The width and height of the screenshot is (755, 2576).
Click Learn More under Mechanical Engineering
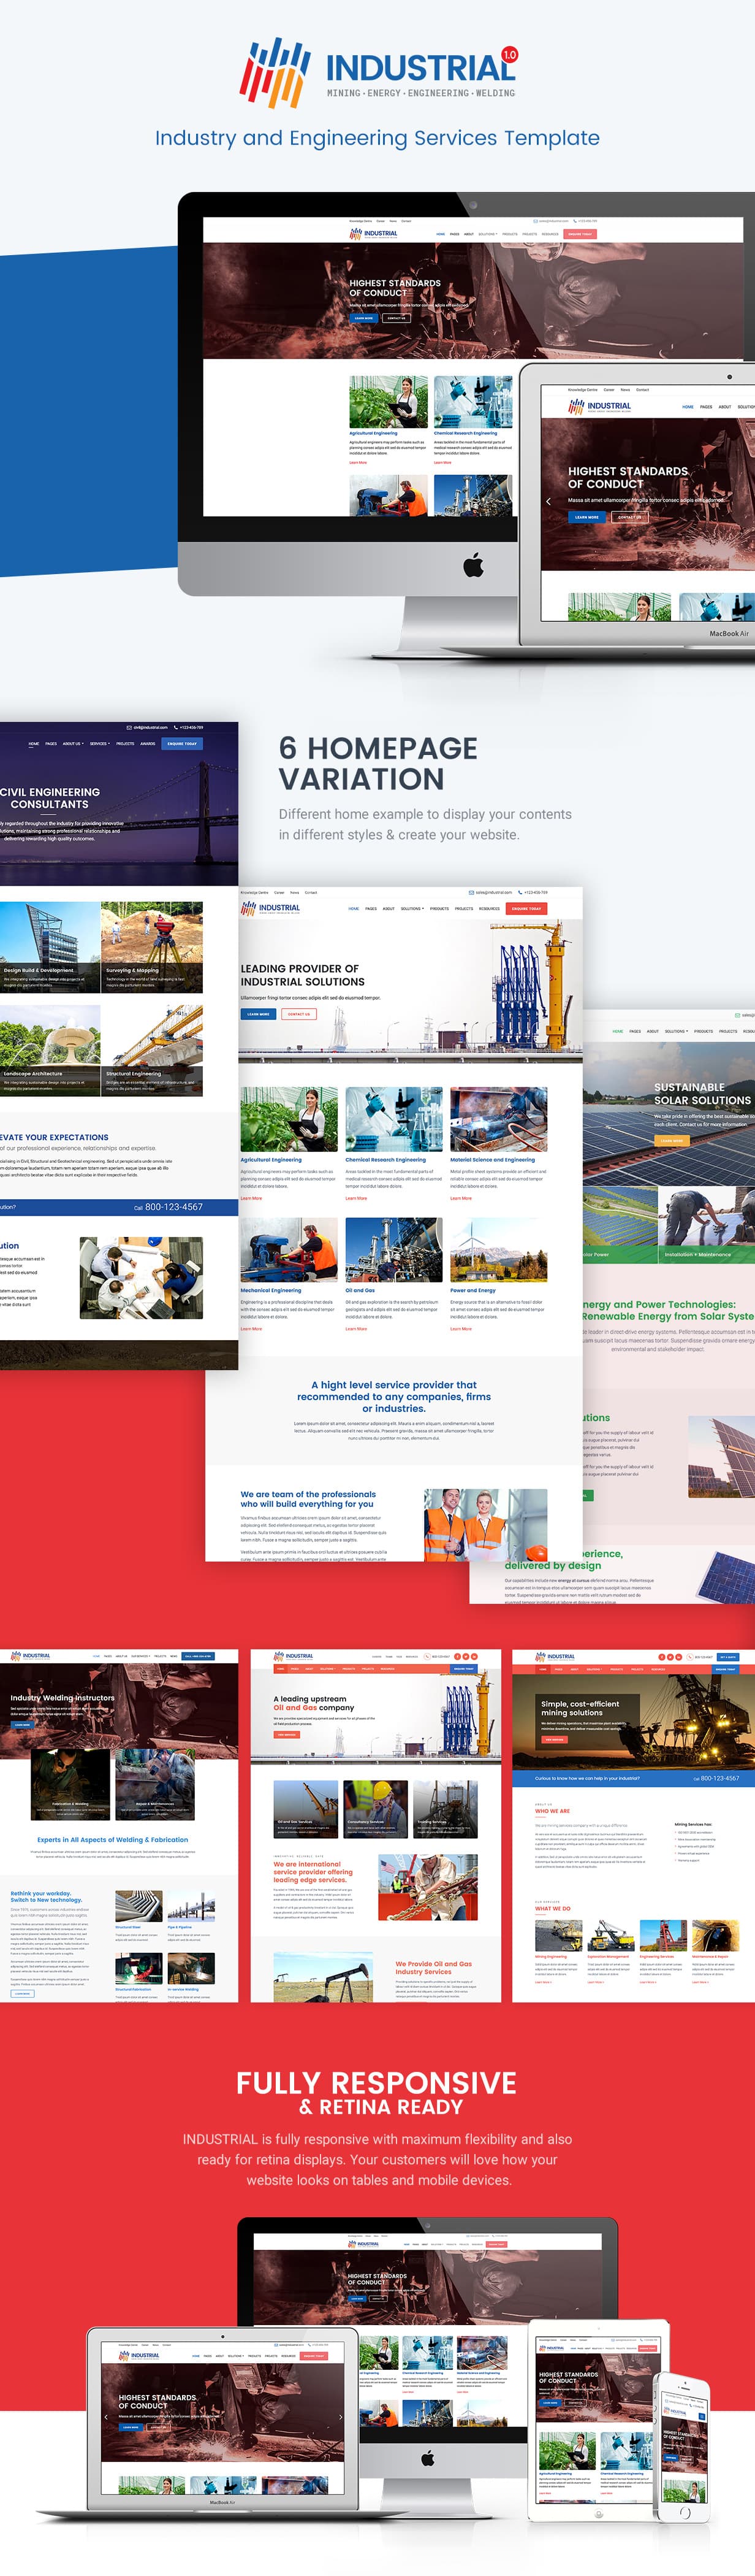tap(252, 1329)
